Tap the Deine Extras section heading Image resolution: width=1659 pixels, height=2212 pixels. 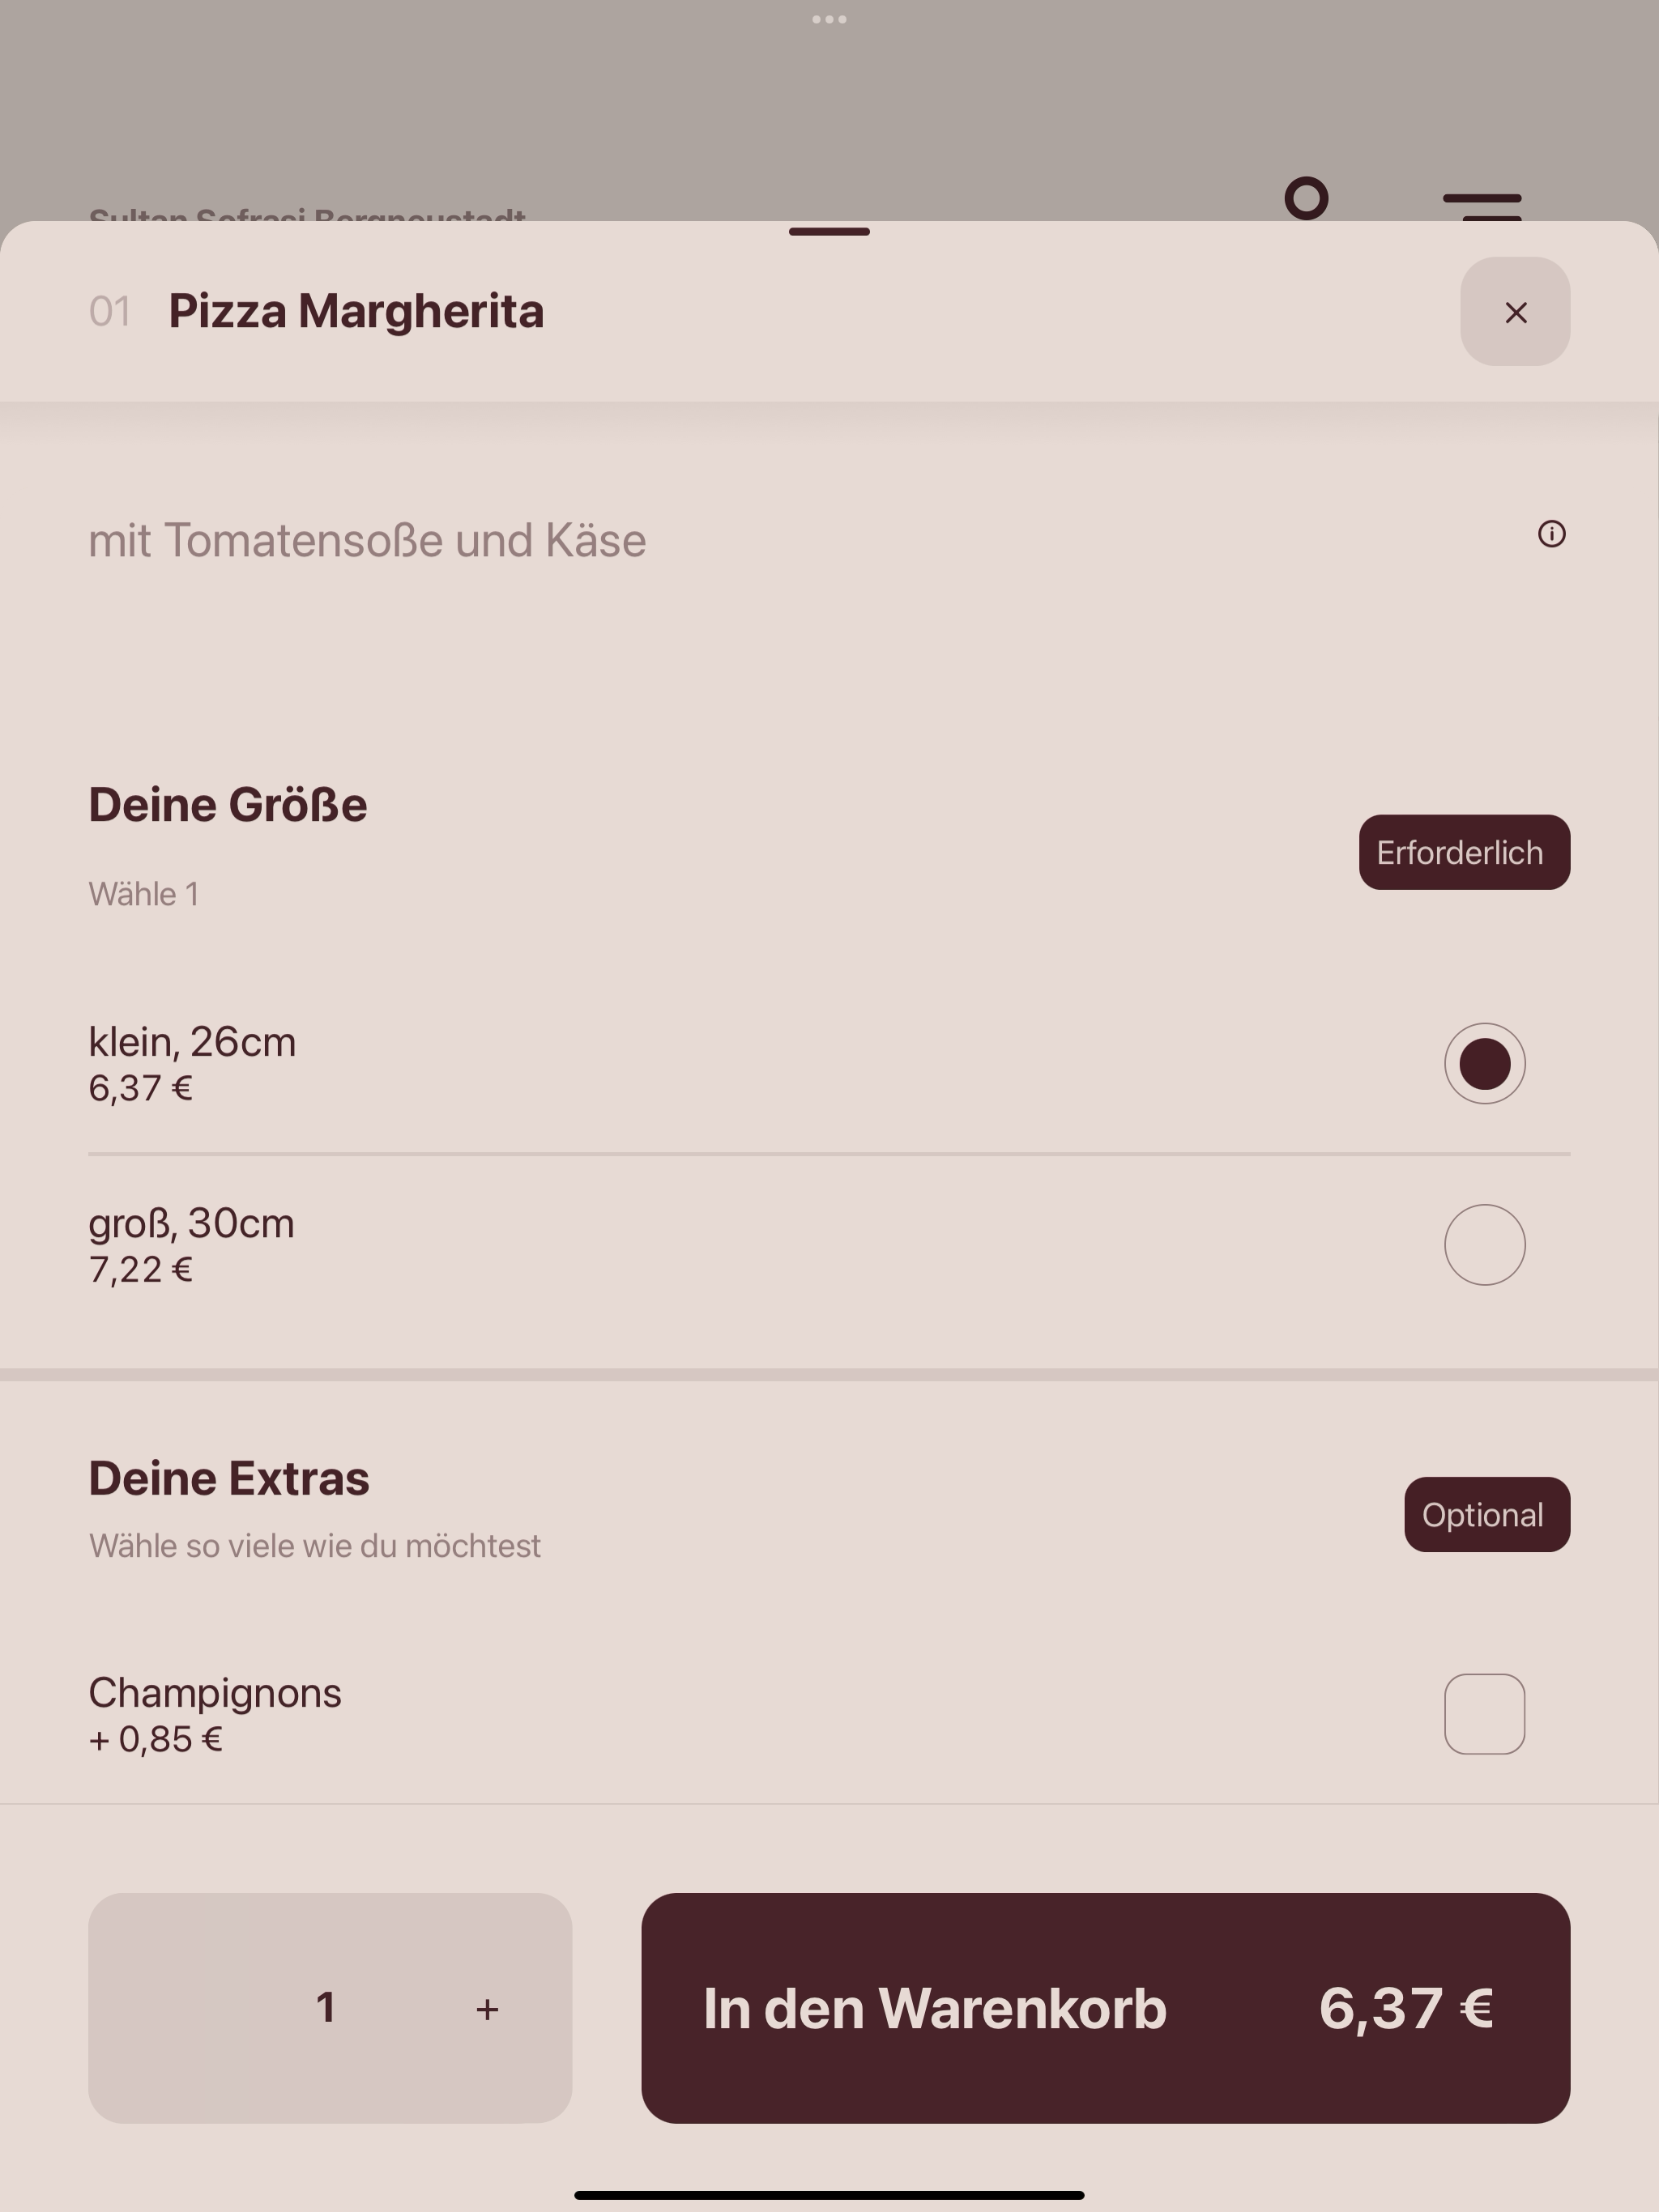(229, 1478)
